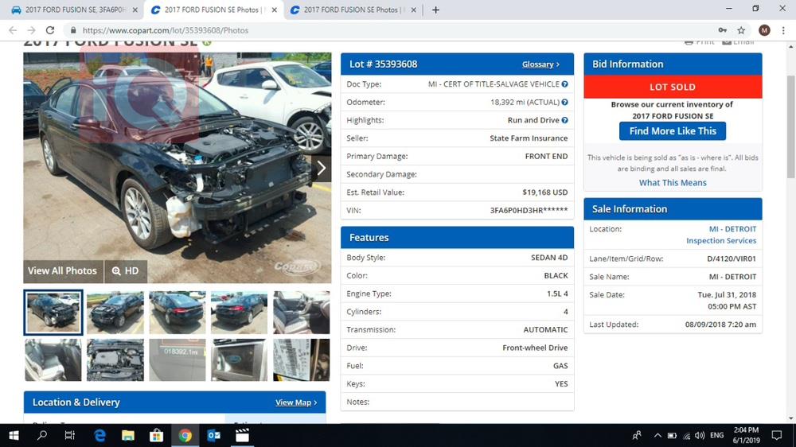This screenshot has width=796, height=447.
Task: Click the VIN value 3FA6P0HD3HR******
Action: (529, 210)
